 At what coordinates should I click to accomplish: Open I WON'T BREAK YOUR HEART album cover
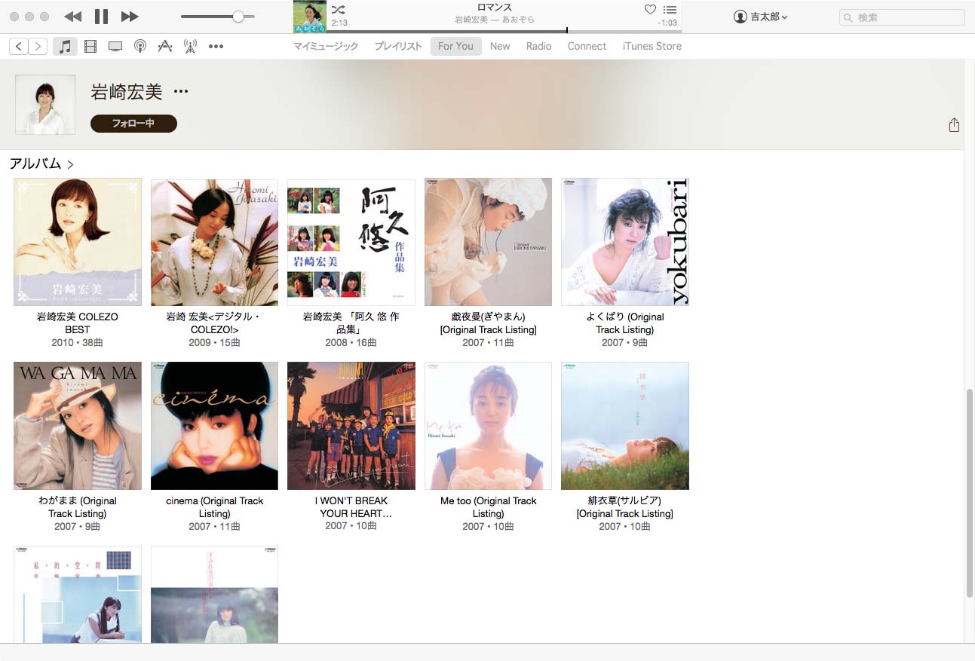[x=351, y=426]
